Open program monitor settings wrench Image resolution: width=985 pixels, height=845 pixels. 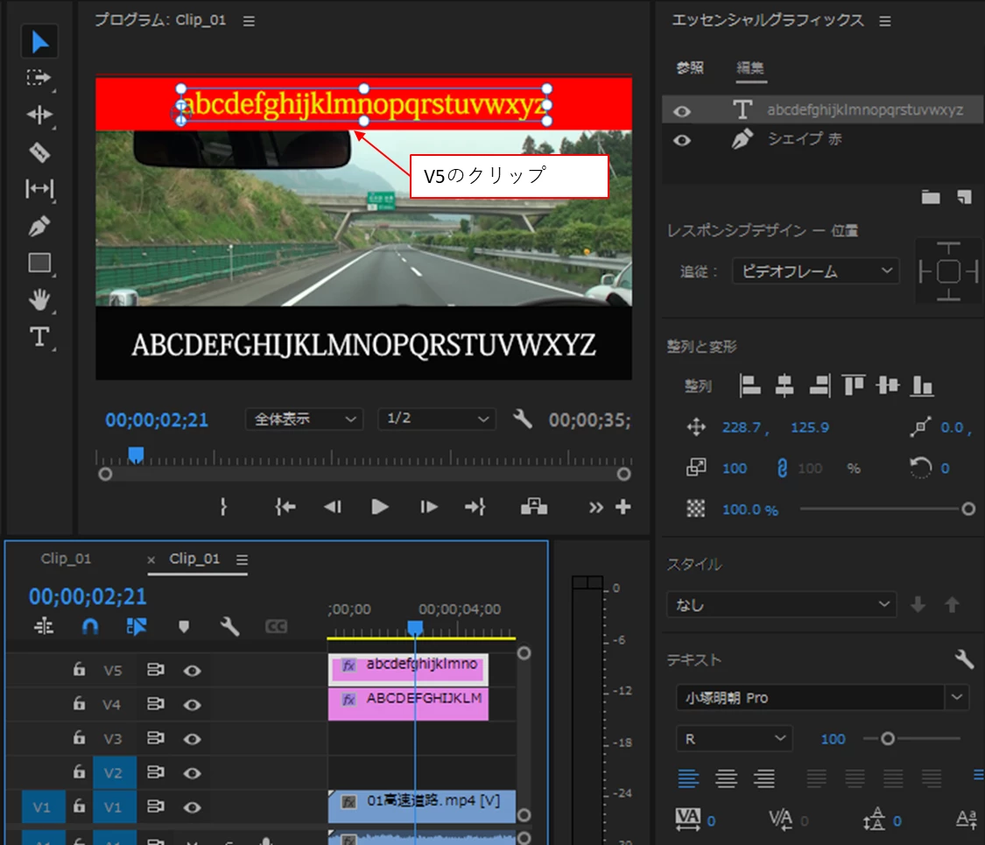pos(523,419)
